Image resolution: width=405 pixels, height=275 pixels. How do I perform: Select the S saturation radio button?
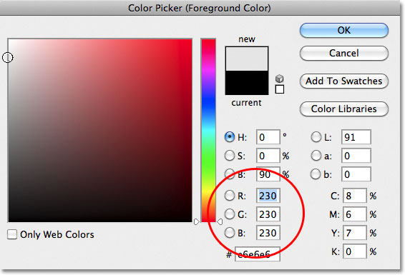230,156
